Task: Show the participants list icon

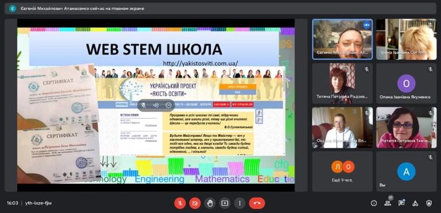Action: click(388, 203)
